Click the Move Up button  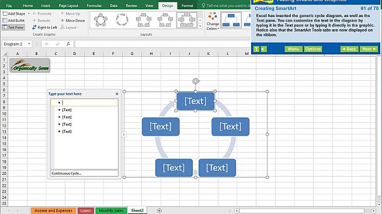click(x=71, y=13)
